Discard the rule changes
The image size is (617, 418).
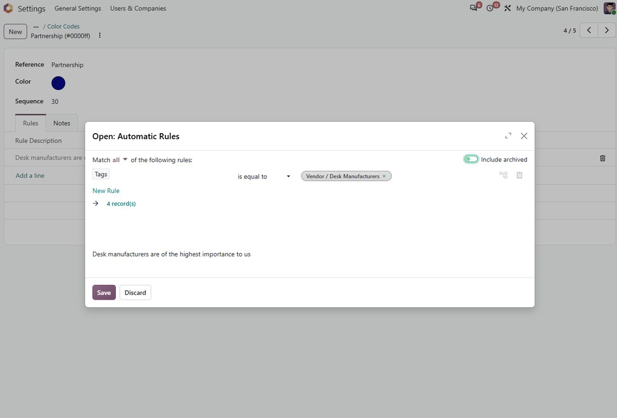click(x=135, y=292)
